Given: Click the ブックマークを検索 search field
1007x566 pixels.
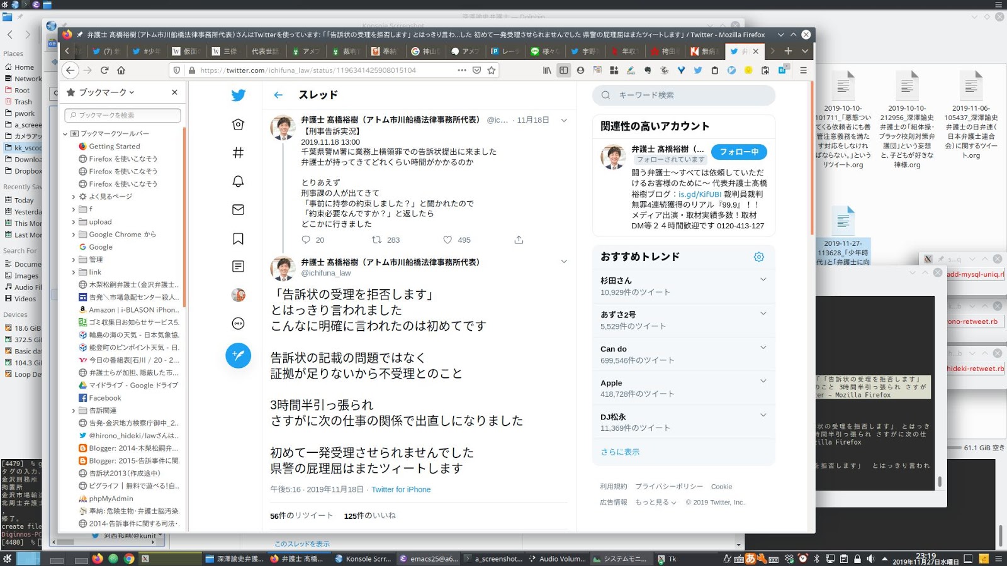Looking at the screenshot, I should 123,115.
